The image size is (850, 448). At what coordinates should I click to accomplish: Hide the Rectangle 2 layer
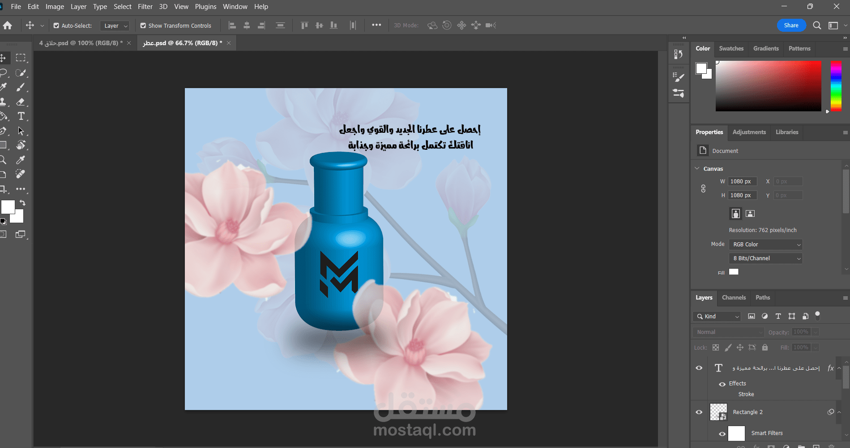tap(699, 412)
